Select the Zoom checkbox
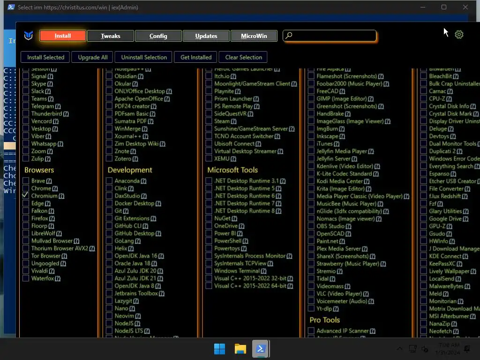 [x=26, y=151]
